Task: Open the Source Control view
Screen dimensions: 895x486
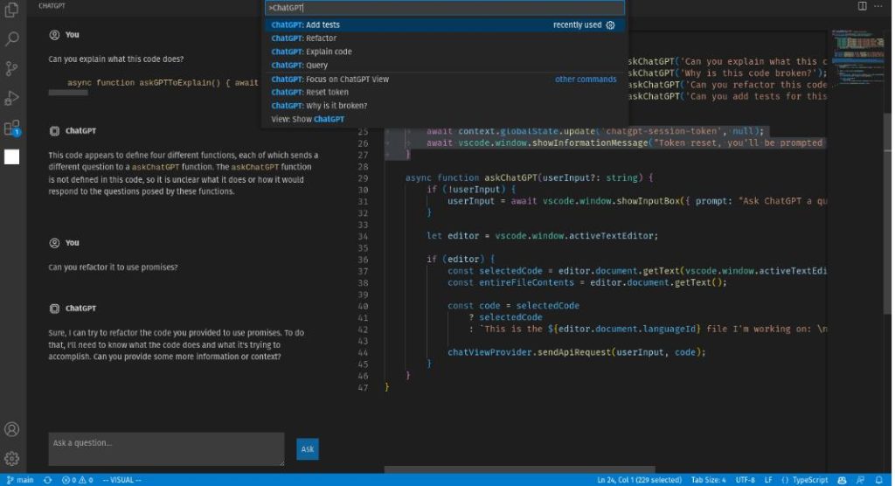Action: (11, 68)
